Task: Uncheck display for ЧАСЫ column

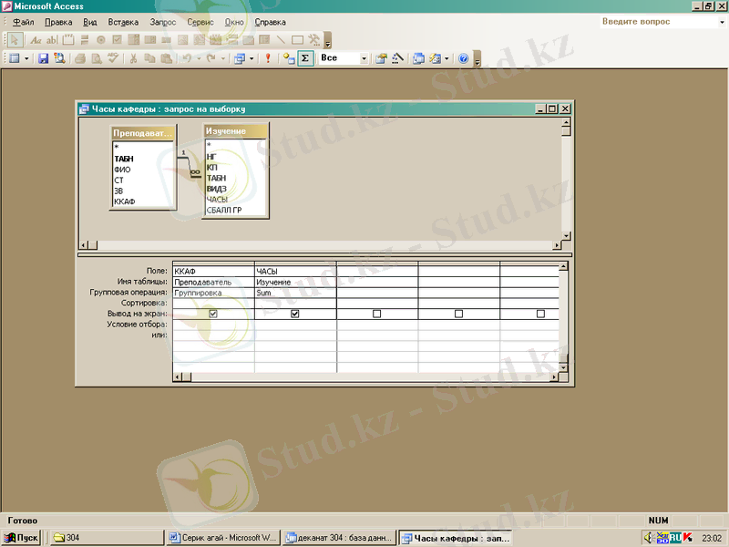Action: pyautogui.click(x=295, y=314)
